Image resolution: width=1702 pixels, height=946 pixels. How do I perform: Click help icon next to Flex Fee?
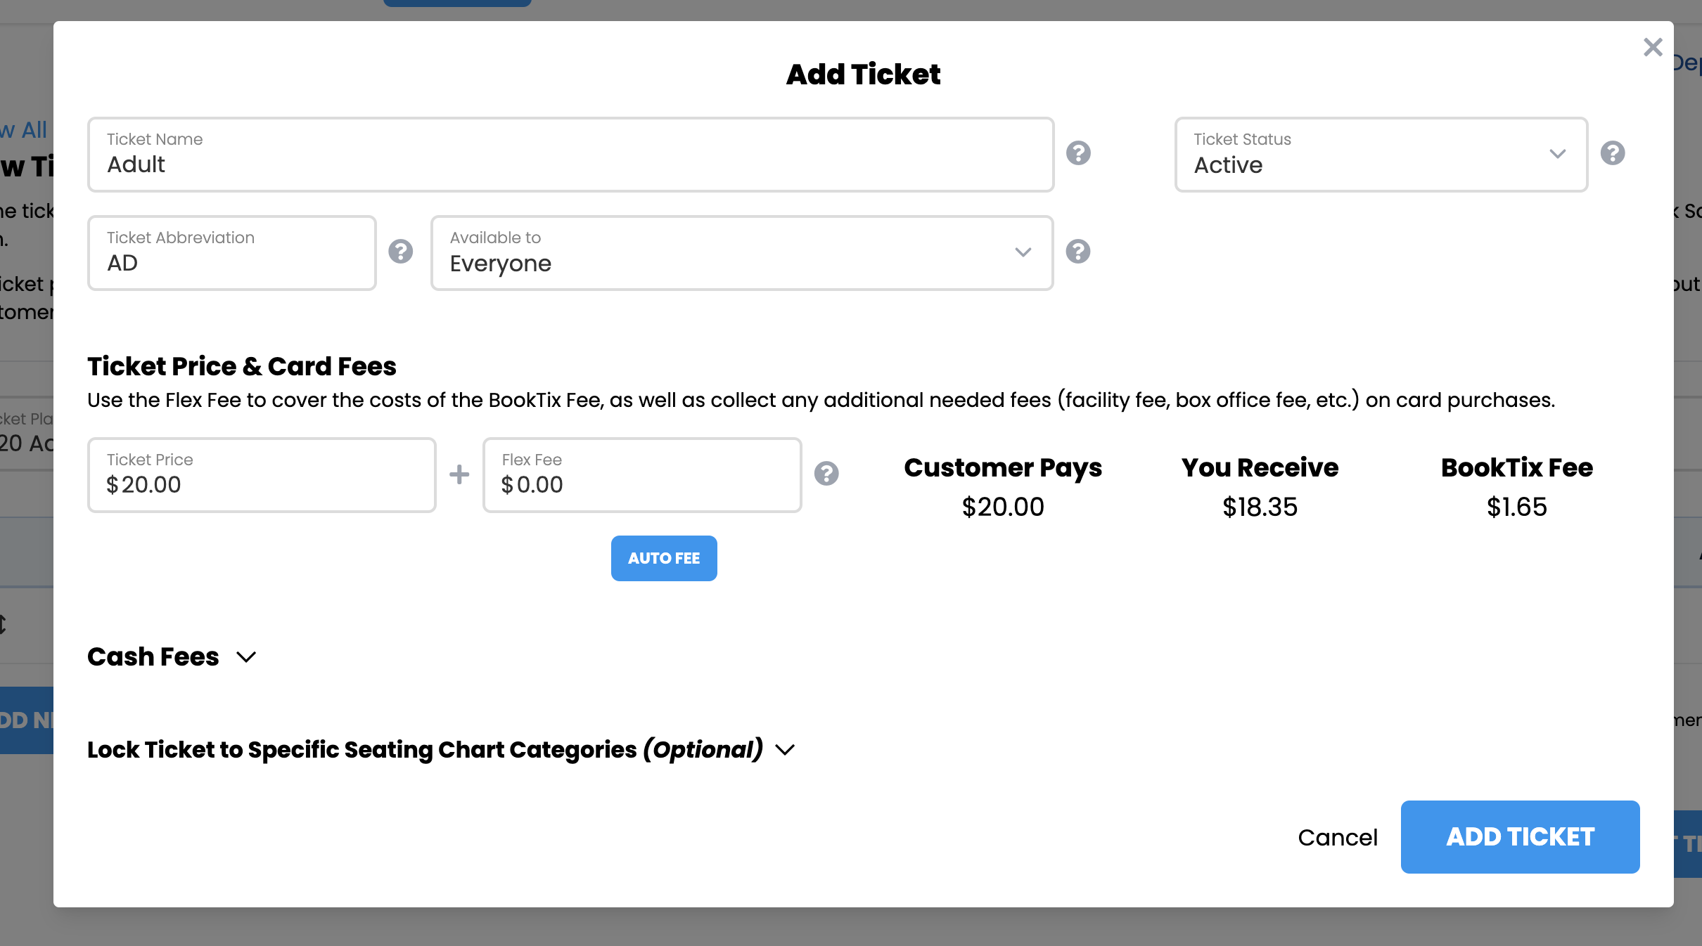[x=826, y=474]
